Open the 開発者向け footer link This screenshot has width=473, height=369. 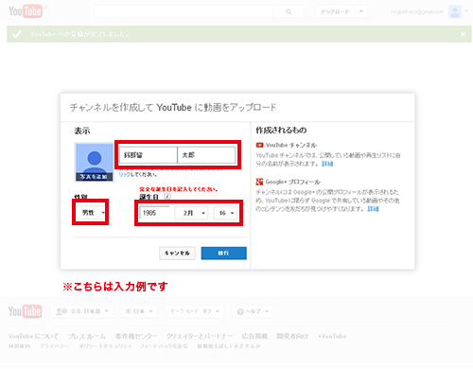292,336
